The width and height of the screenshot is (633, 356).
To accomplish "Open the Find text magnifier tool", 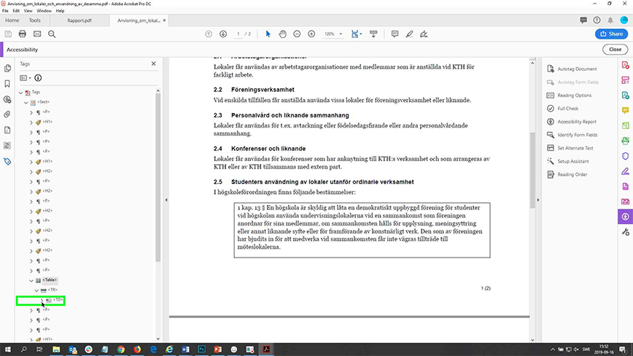I will click(52, 34).
